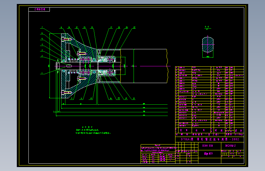The width and height of the screenshot is (265, 171).
Task: Select part callout number 21 at bottom
Action: click(134, 99)
